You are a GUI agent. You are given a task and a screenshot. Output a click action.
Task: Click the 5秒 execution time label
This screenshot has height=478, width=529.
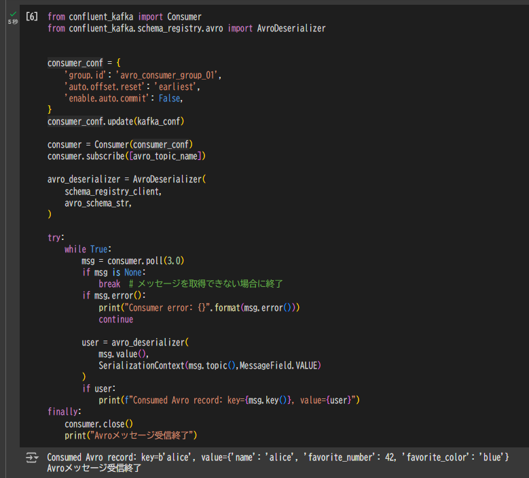coord(13,22)
